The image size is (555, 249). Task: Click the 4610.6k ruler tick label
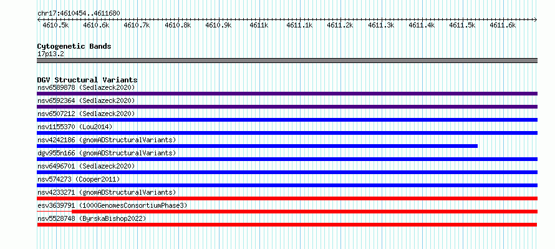click(x=96, y=25)
